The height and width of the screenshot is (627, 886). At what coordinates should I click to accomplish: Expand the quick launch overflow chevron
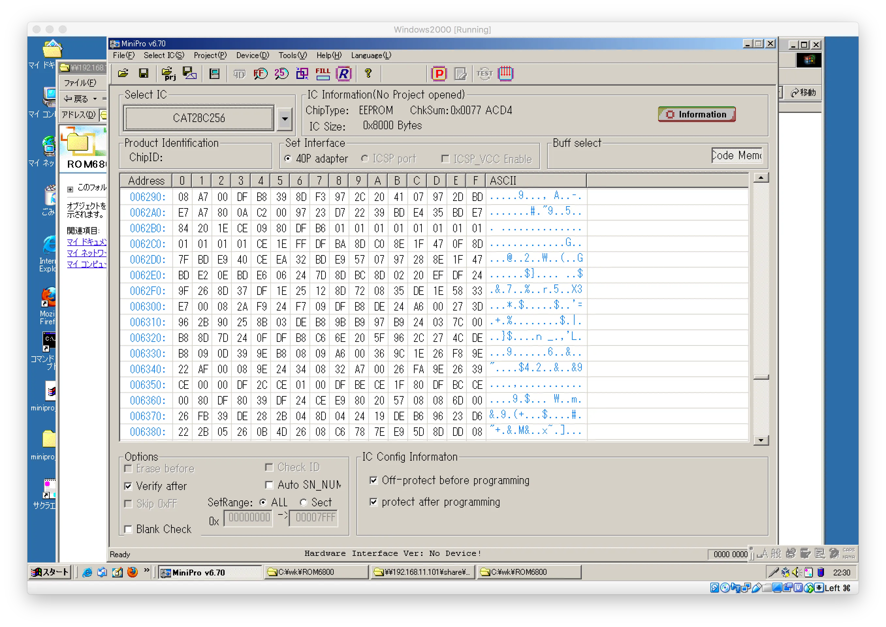147,570
